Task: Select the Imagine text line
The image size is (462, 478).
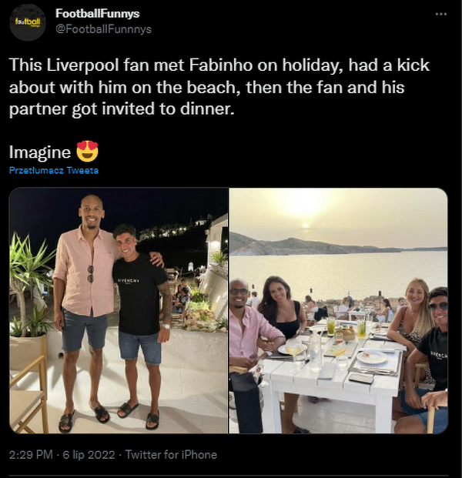Action: point(40,152)
